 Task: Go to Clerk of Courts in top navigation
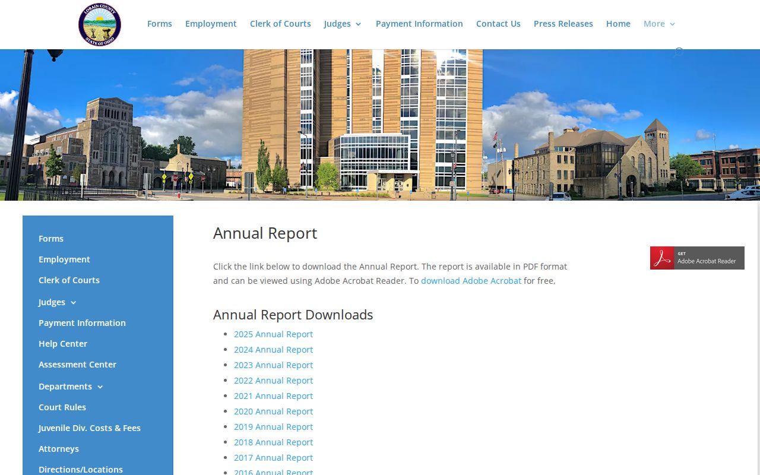(280, 24)
